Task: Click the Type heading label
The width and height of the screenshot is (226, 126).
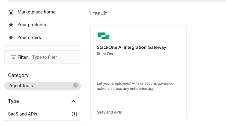Action: (x=14, y=101)
